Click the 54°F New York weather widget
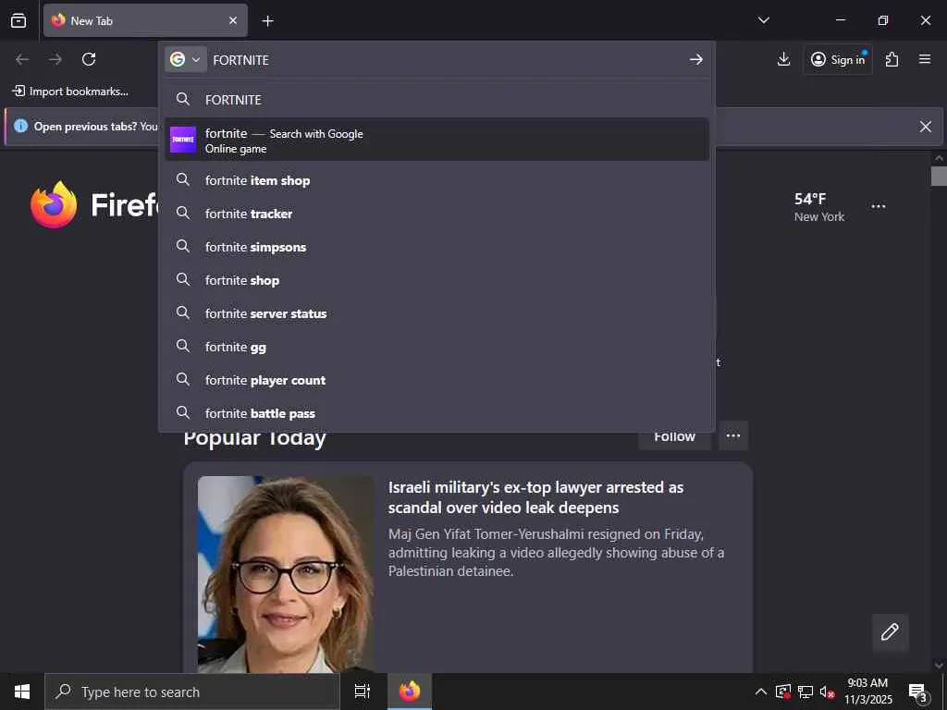 click(819, 207)
